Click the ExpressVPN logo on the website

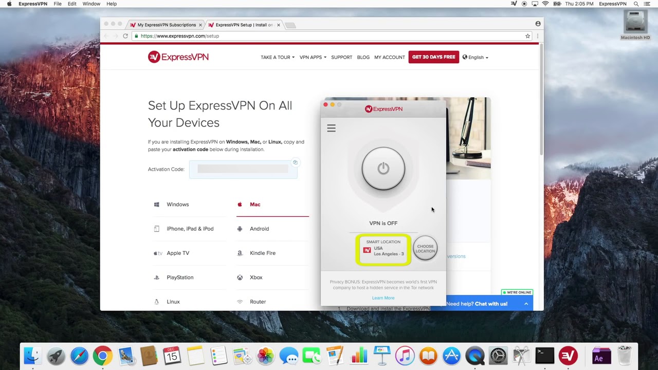(178, 57)
